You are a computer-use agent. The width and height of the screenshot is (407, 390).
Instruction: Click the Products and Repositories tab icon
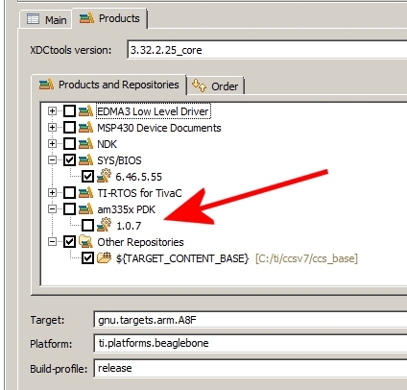[x=46, y=85]
